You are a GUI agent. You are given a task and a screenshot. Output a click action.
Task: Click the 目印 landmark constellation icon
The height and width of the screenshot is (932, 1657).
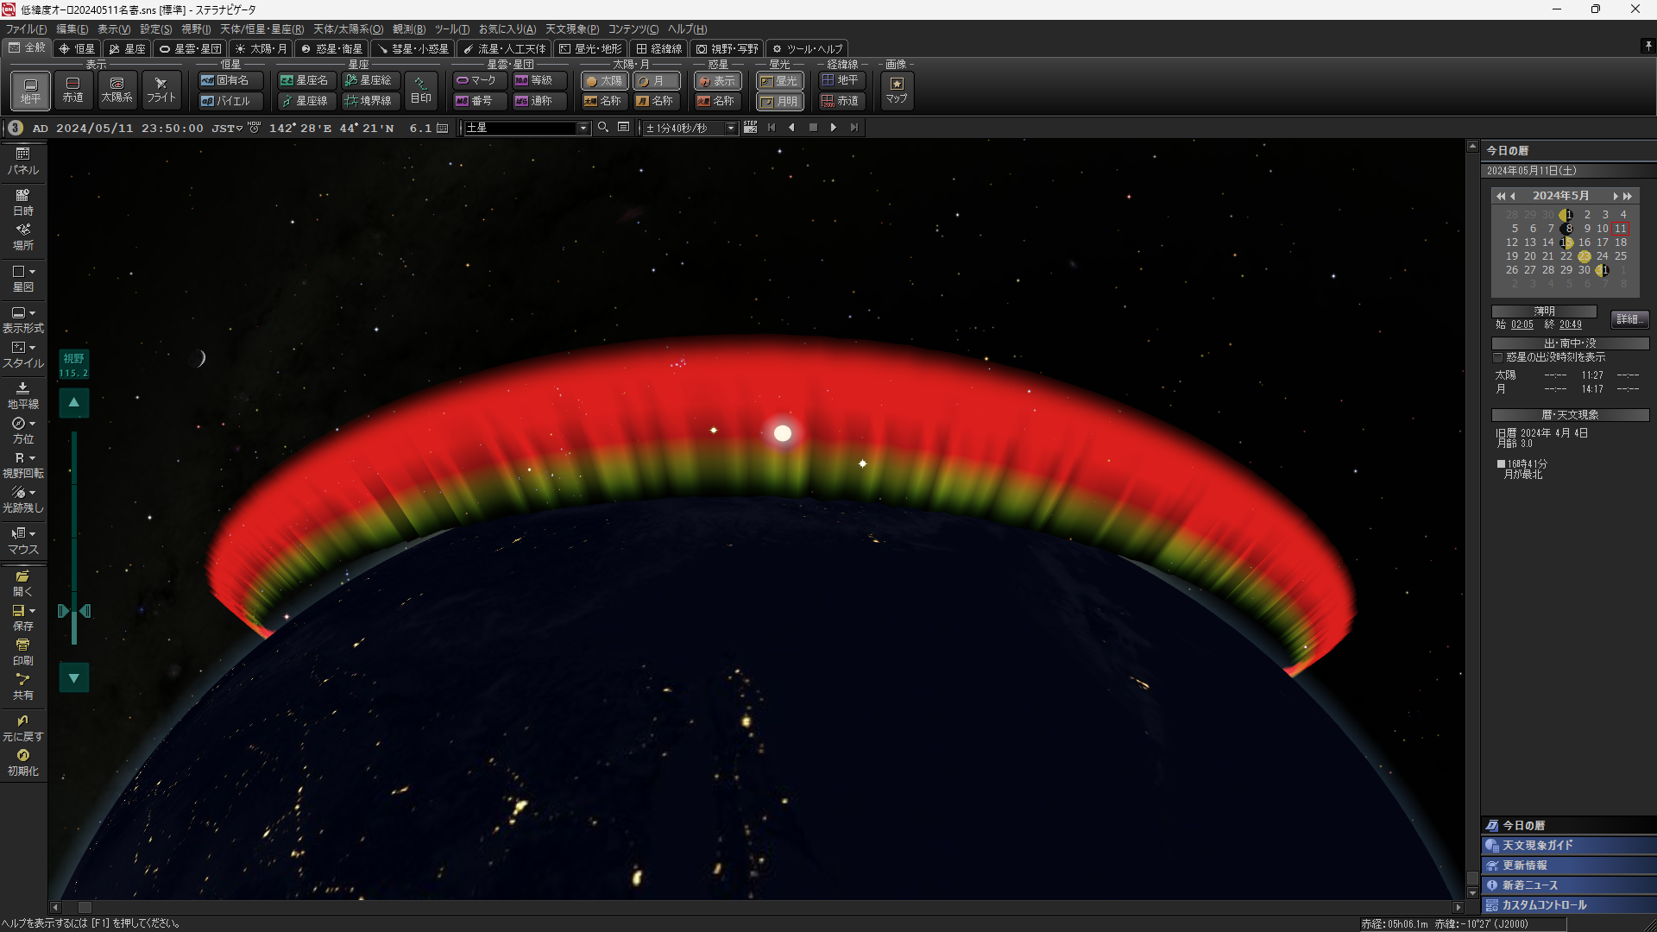point(420,90)
